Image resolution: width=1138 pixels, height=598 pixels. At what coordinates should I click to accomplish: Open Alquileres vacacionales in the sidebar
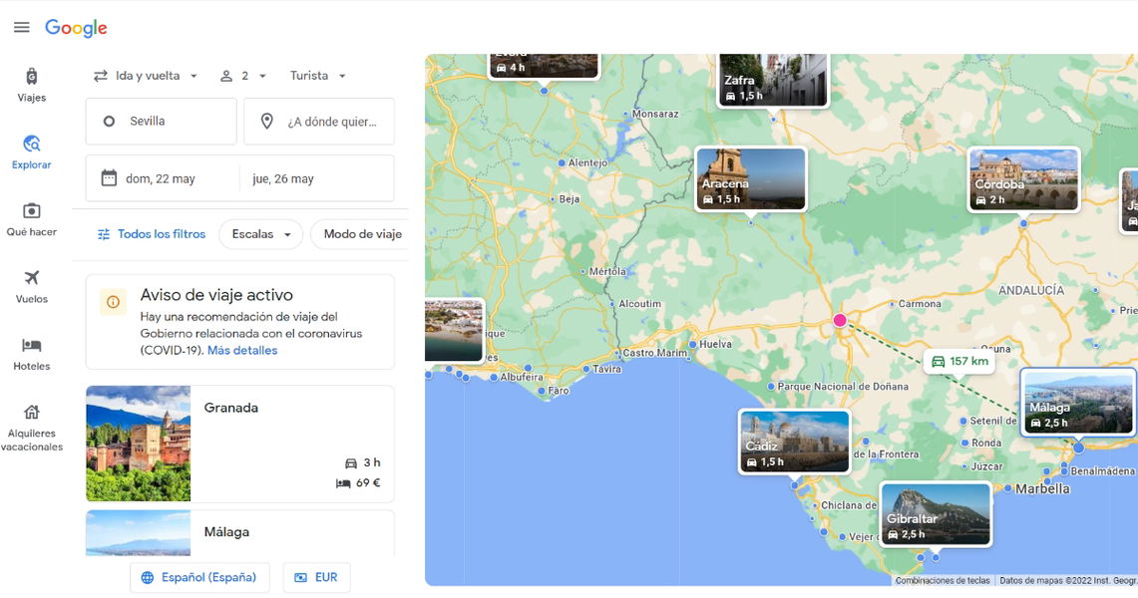click(x=31, y=428)
